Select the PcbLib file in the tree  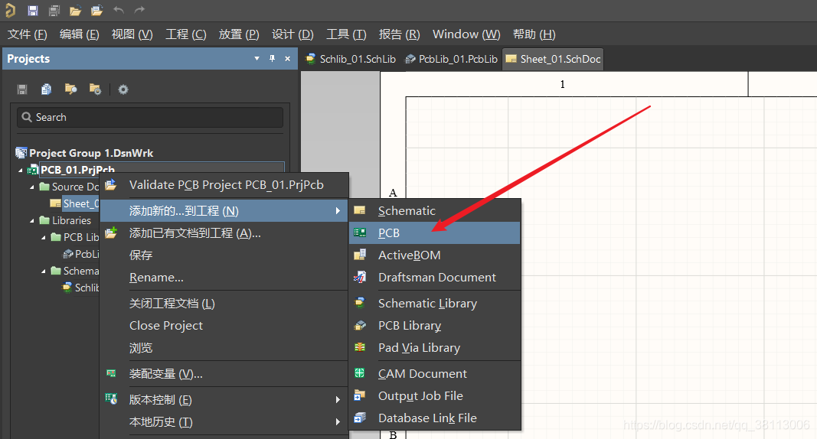click(x=87, y=254)
